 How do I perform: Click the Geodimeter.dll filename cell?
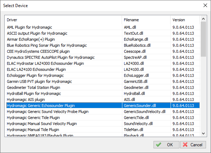[146, 87]
